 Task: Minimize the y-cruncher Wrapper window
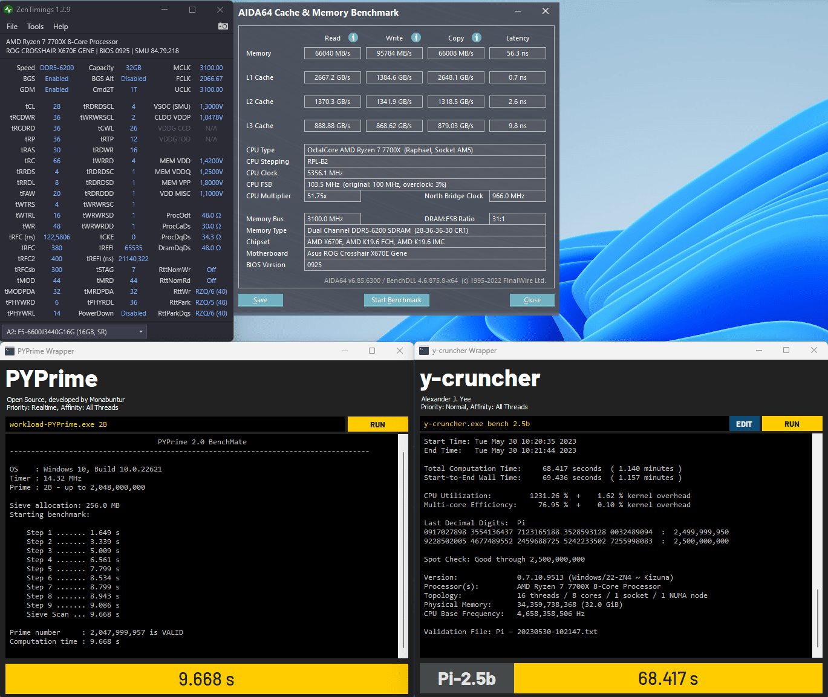click(x=758, y=350)
